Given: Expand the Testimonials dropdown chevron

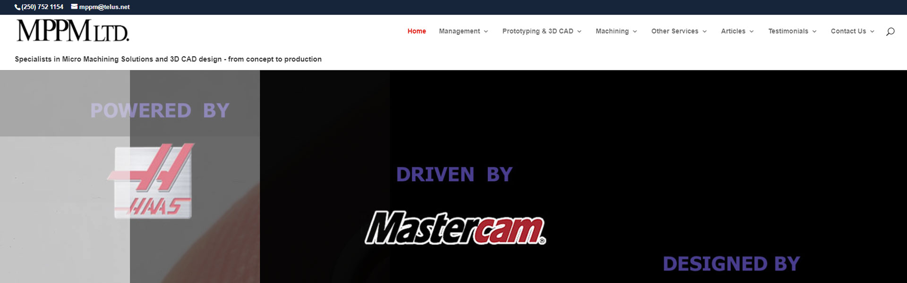Looking at the screenshot, I should [x=814, y=32].
